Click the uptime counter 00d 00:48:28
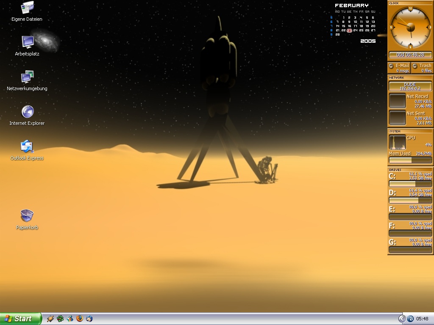The image size is (434, 325). point(410,55)
